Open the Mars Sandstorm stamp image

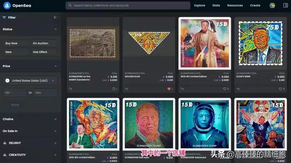click(93, 43)
